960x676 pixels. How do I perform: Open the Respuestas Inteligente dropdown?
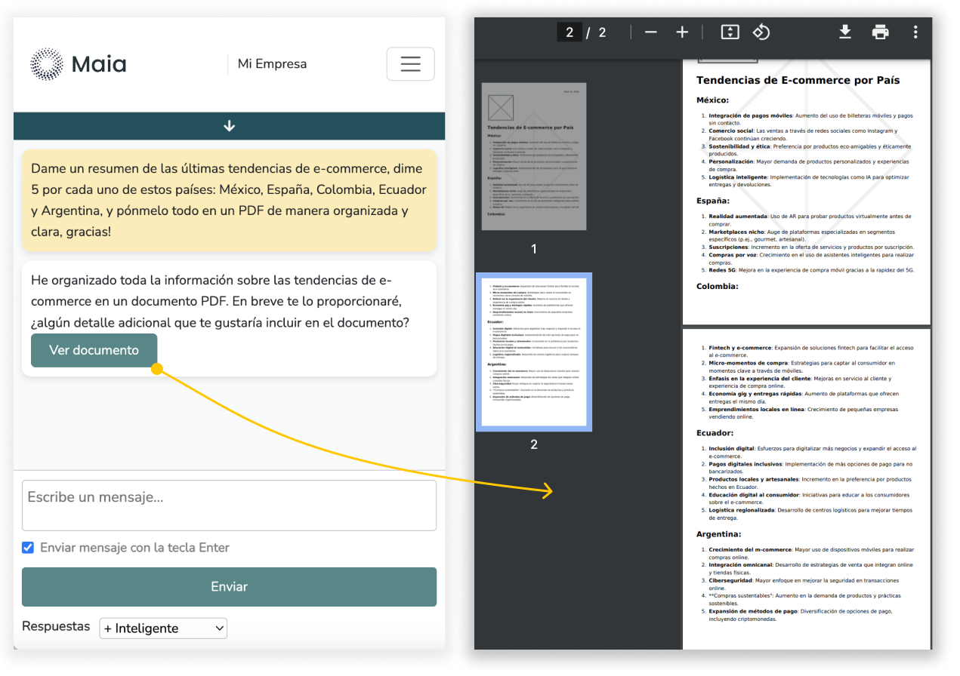tap(163, 628)
